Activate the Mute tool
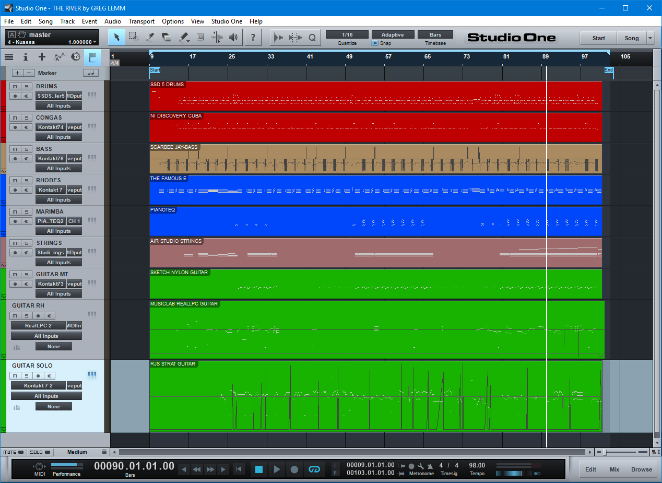Image resolution: width=662 pixels, height=483 pixels. point(200,37)
